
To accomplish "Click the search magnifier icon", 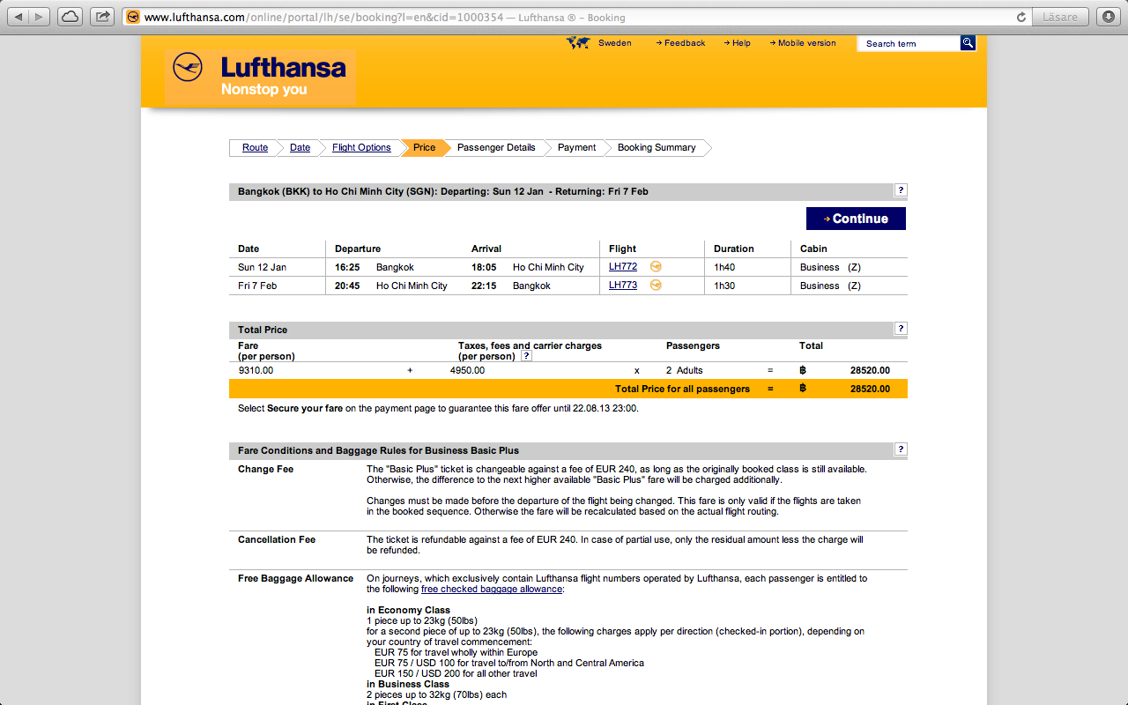I will [x=968, y=43].
